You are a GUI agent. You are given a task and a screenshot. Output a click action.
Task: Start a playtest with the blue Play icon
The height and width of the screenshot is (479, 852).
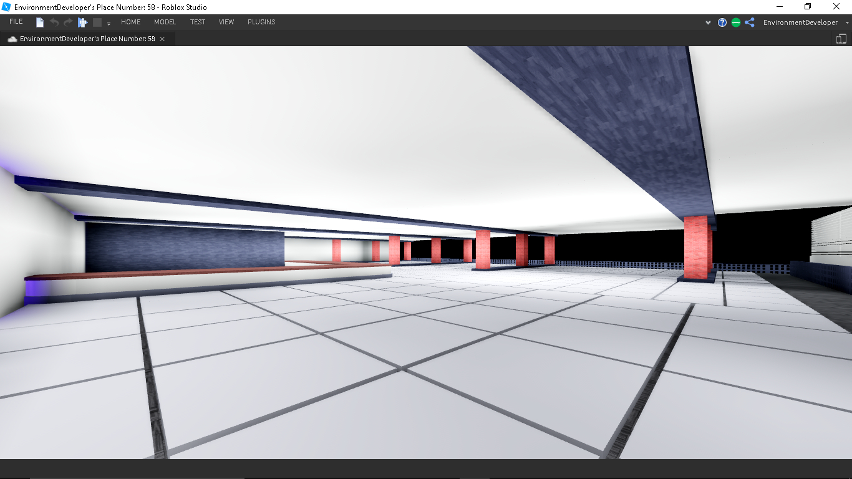[83, 22]
